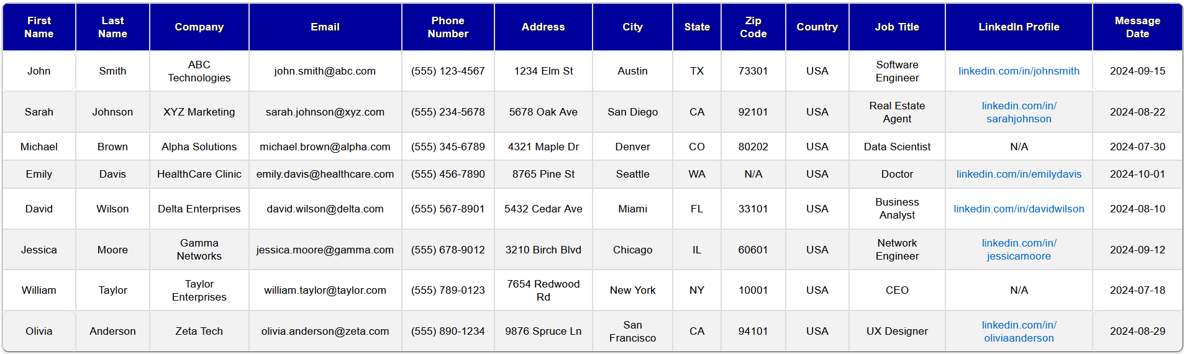Open Jessica Moore's LinkedIn profile link

point(1018,250)
